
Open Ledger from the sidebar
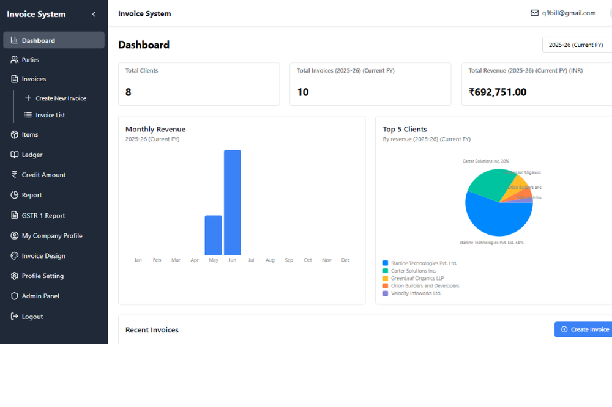pos(54,155)
